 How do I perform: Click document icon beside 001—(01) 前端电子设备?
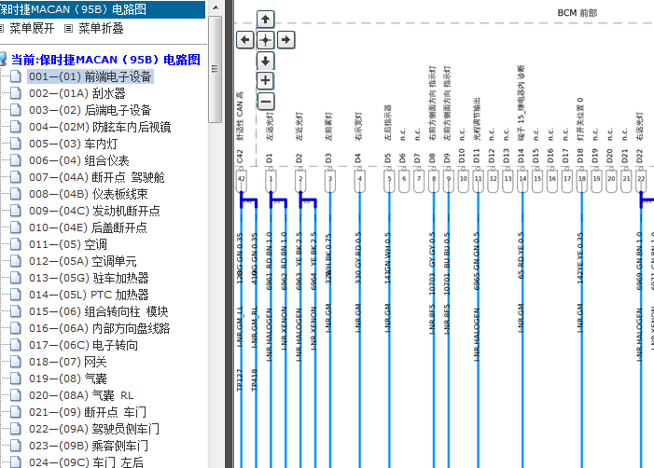16,76
